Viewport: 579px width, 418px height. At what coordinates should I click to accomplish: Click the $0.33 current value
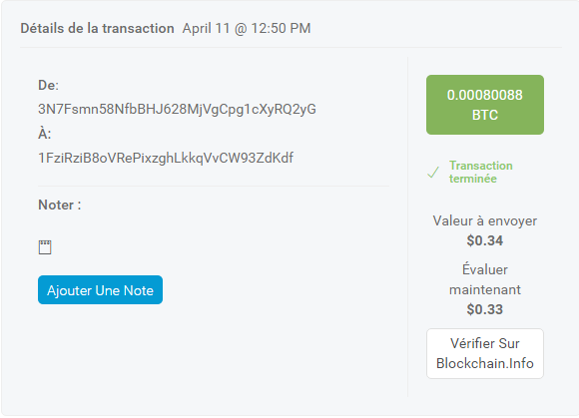[x=485, y=309]
